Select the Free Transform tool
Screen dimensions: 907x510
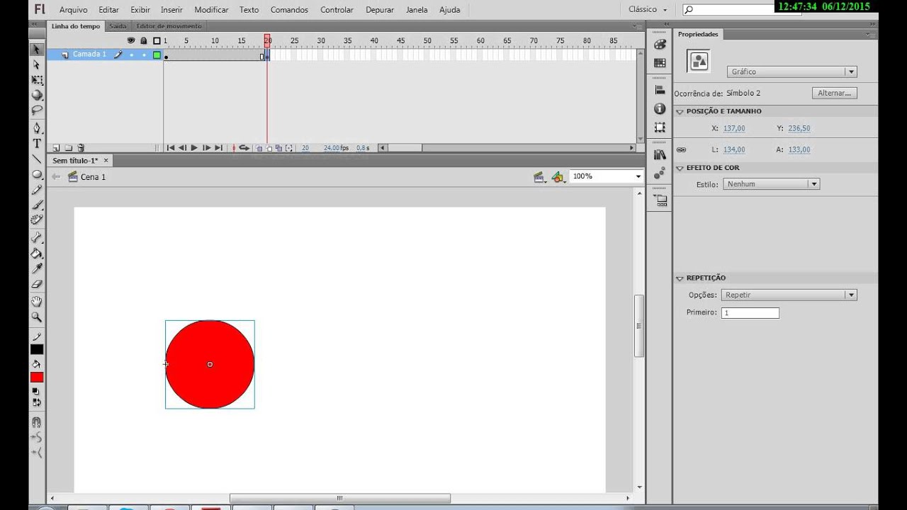37,80
